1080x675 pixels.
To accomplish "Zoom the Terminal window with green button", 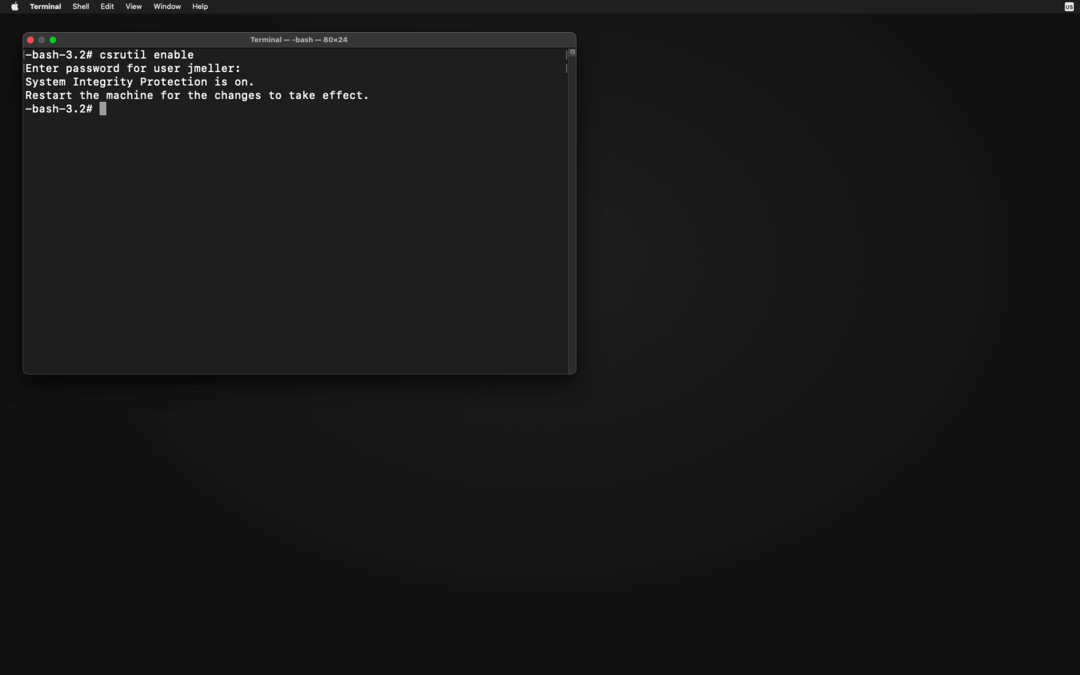I will [53, 40].
